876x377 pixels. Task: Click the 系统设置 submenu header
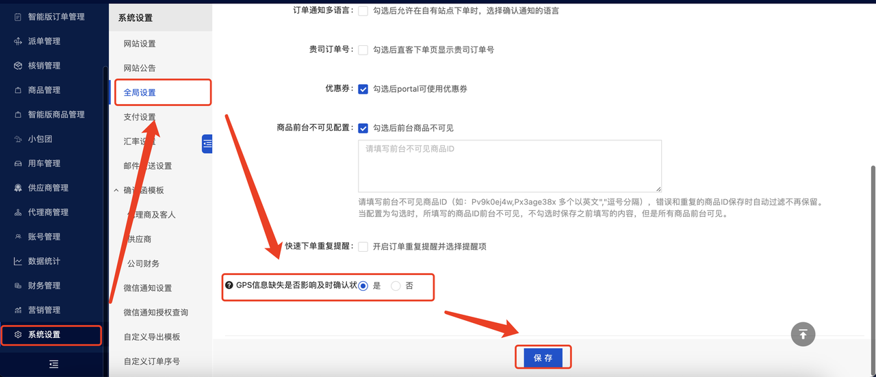(136, 18)
